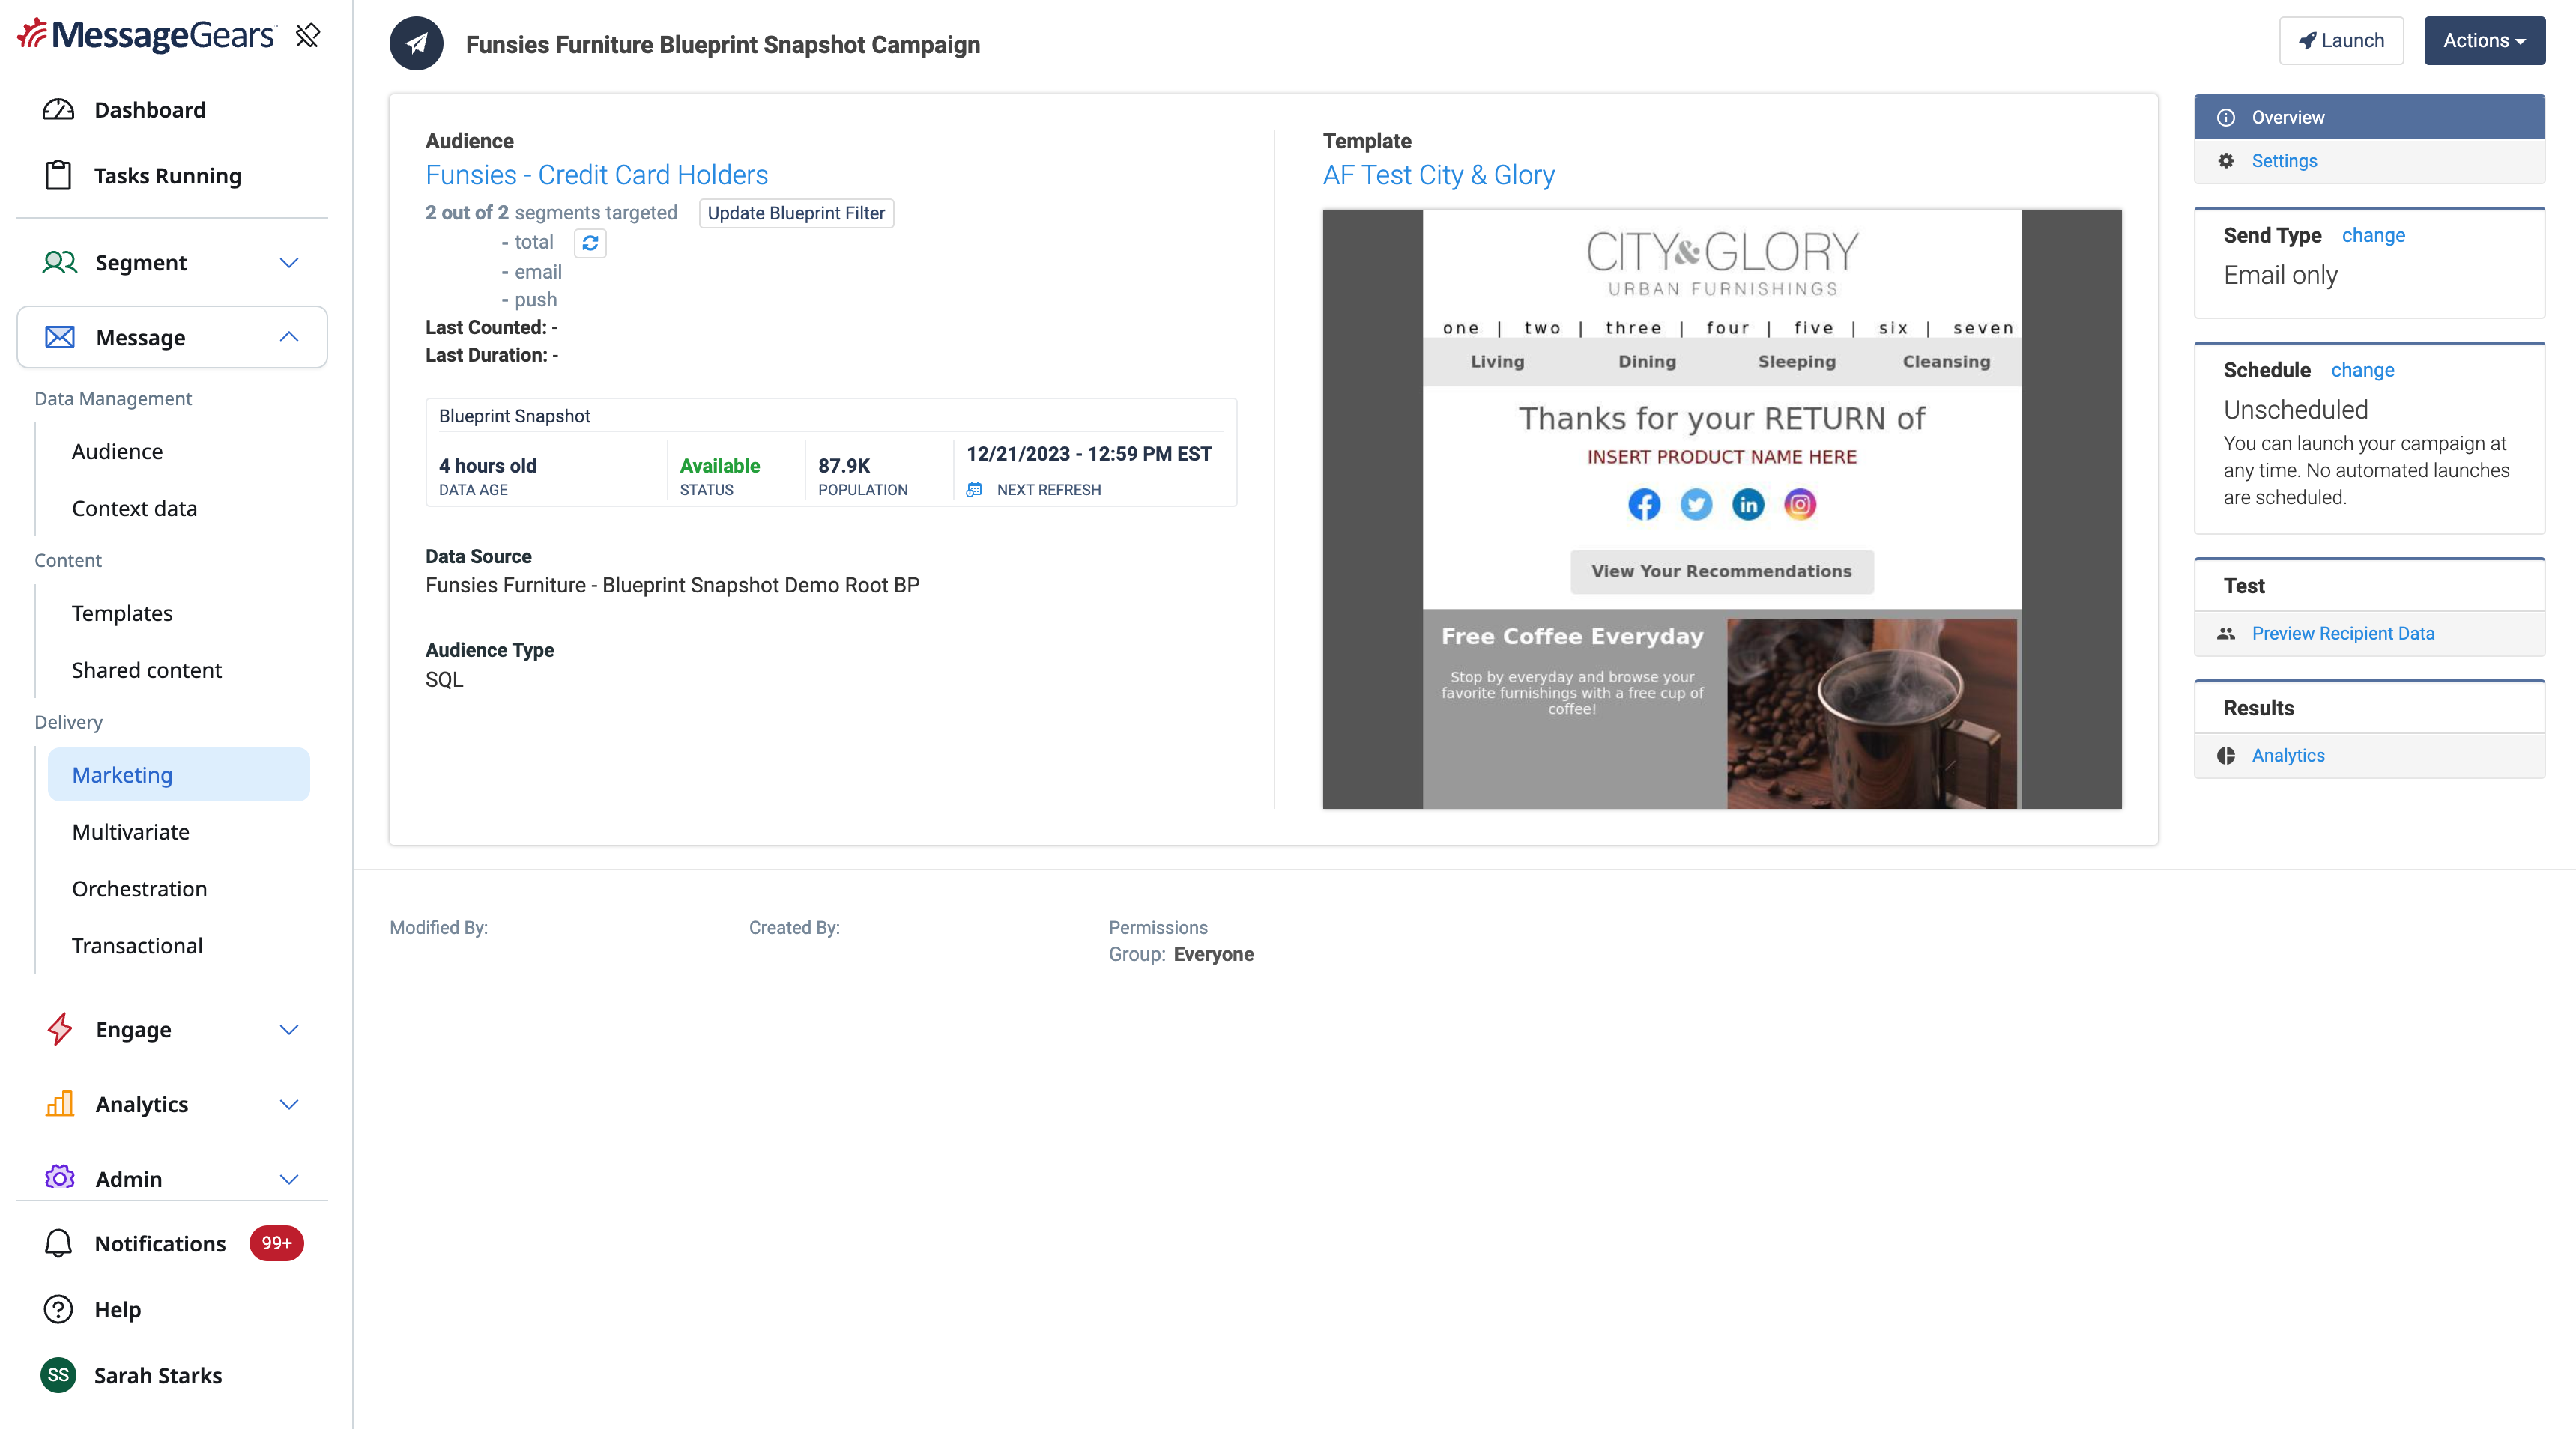This screenshot has width=2576, height=1429.
Task: Click the SS user avatar
Action: pyautogui.click(x=59, y=1375)
